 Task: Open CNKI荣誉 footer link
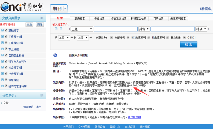84,127
